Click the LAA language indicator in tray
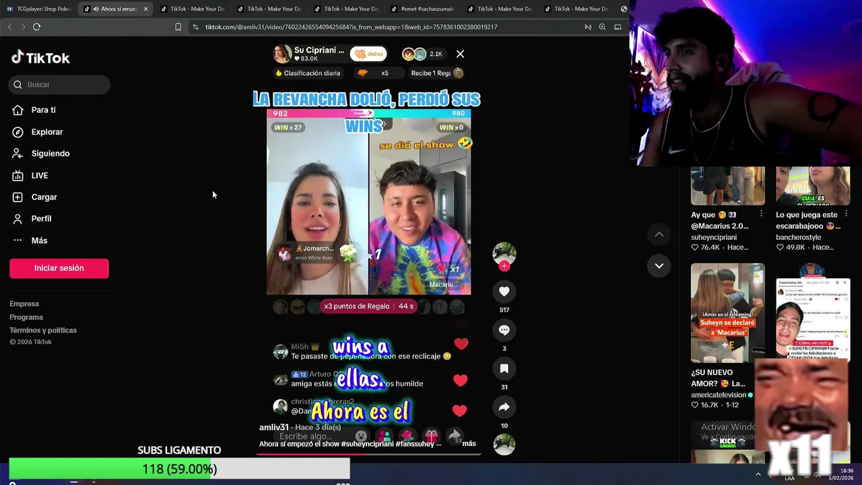This screenshot has width=862, height=485. point(789,478)
